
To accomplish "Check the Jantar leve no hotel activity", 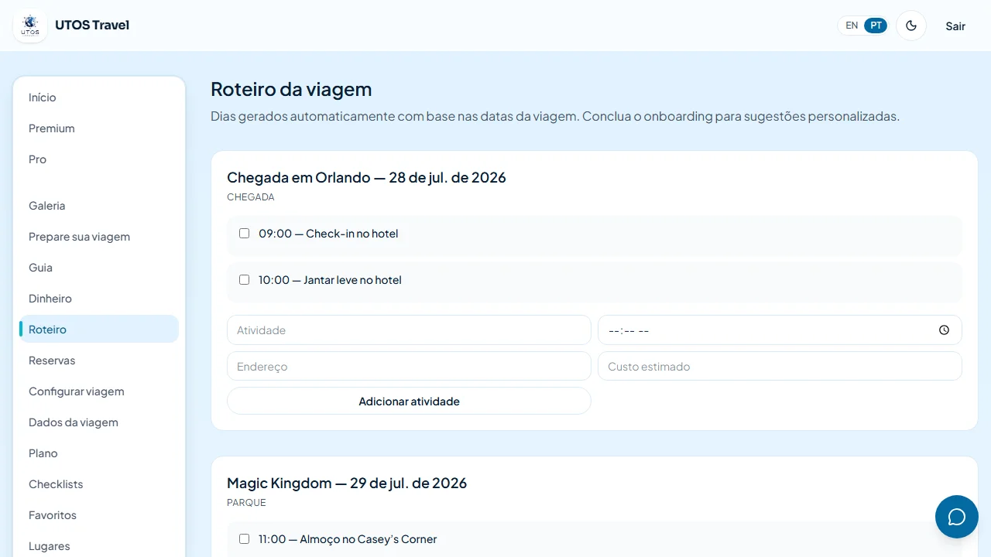I will coord(244,279).
